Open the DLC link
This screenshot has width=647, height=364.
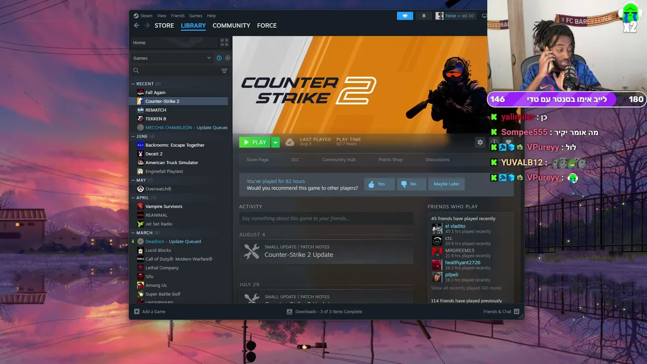click(x=295, y=160)
